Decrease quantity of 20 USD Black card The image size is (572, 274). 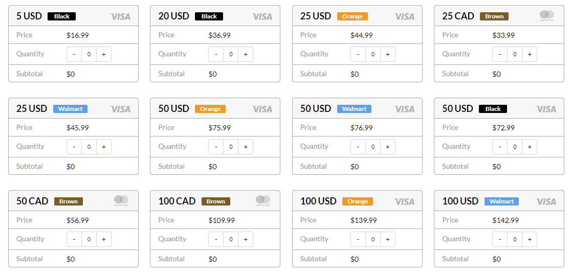coord(216,54)
